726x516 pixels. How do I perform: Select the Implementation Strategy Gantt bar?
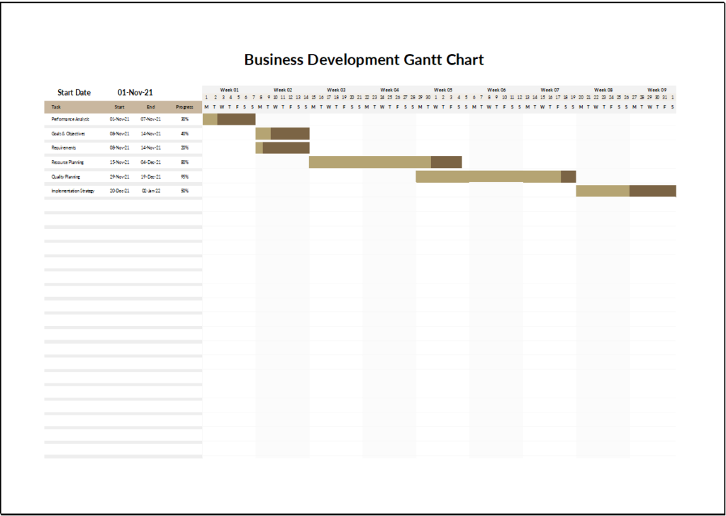click(x=625, y=191)
